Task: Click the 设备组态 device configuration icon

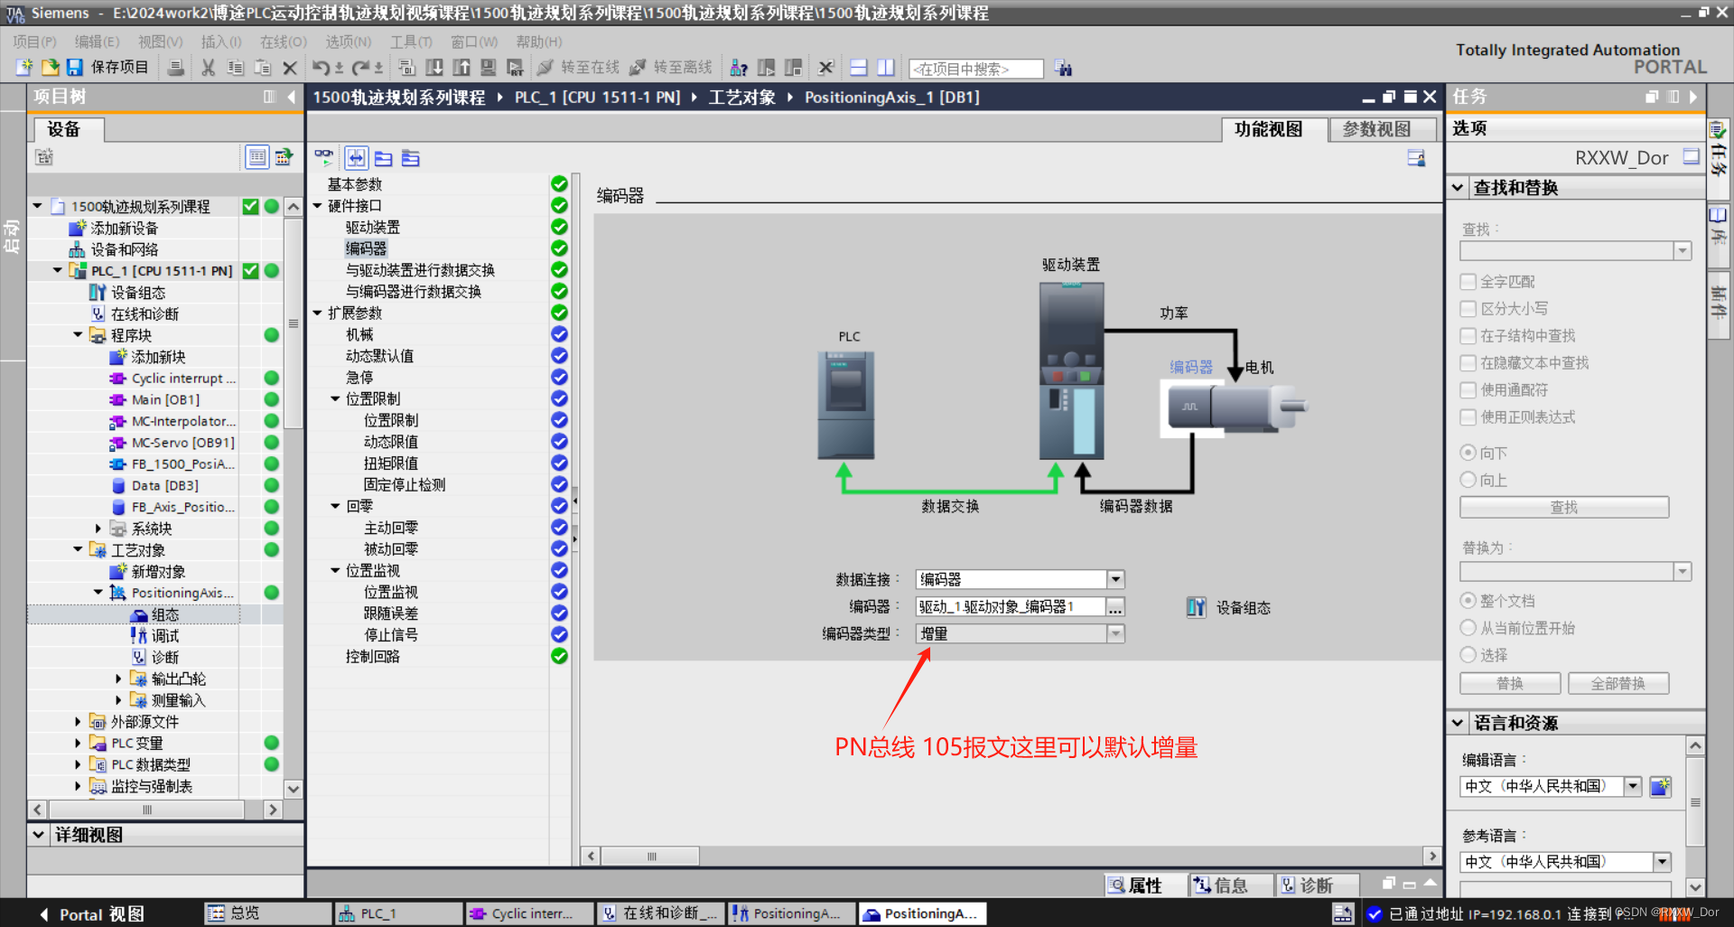Action: coord(1196,607)
